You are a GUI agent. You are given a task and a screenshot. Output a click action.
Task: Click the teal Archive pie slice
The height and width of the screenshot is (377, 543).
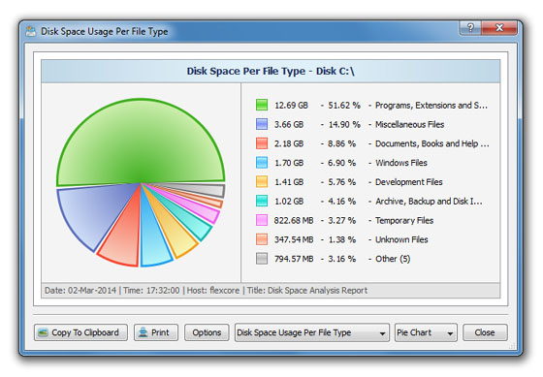click(x=194, y=222)
